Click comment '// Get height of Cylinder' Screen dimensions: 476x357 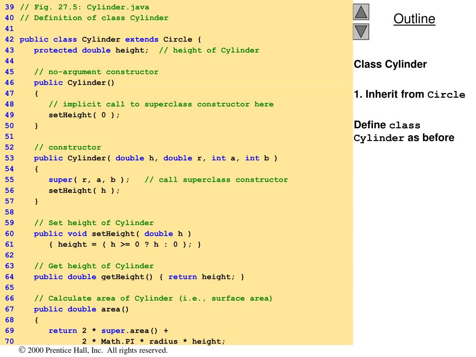coord(94,266)
